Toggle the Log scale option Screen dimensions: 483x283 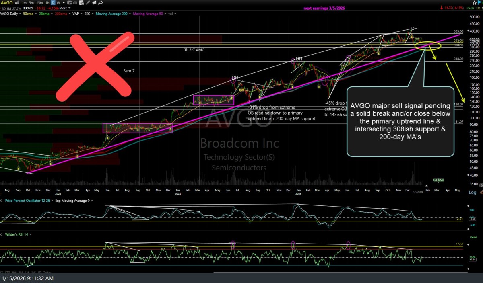point(473,192)
